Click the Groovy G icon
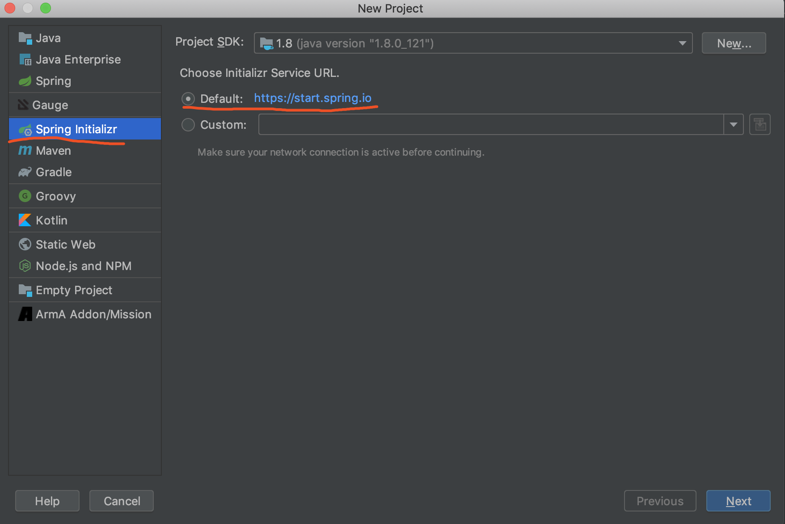 [25, 196]
